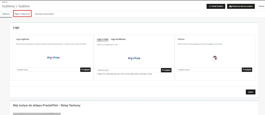Click the Logo section heading
Image resolution: width=265 pixels, height=115 pixels.
(x=16, y=27)
